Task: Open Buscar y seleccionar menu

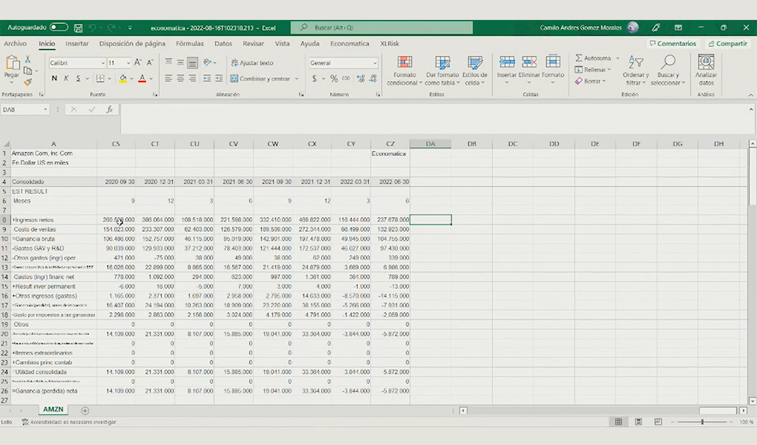Action: coord(667,70)
